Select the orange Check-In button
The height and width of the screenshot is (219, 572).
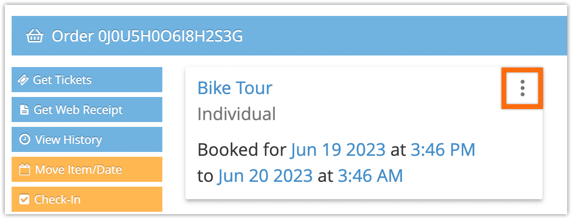(x=87, y=199)
